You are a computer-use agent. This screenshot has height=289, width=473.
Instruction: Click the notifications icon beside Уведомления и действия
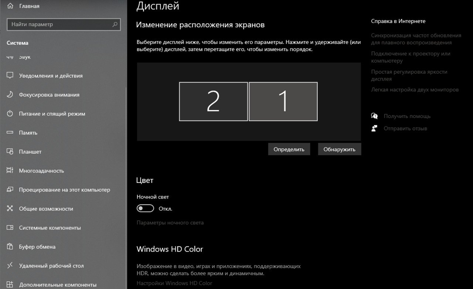(x=10, y=75)
